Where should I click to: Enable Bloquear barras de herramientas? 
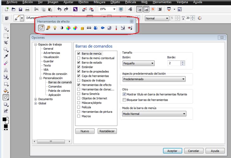tap(124, 100)
